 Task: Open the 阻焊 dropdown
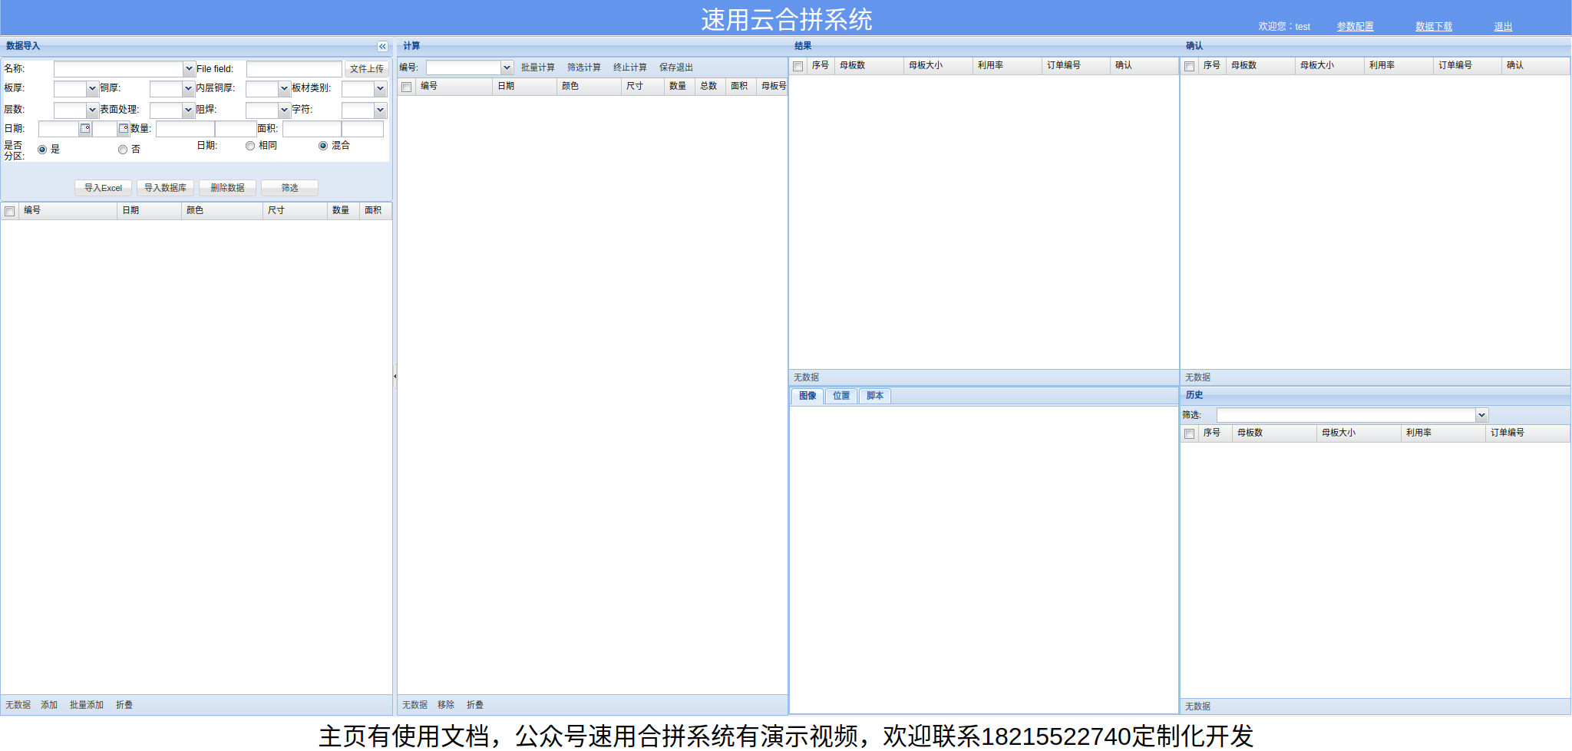(x=284, y=110)
